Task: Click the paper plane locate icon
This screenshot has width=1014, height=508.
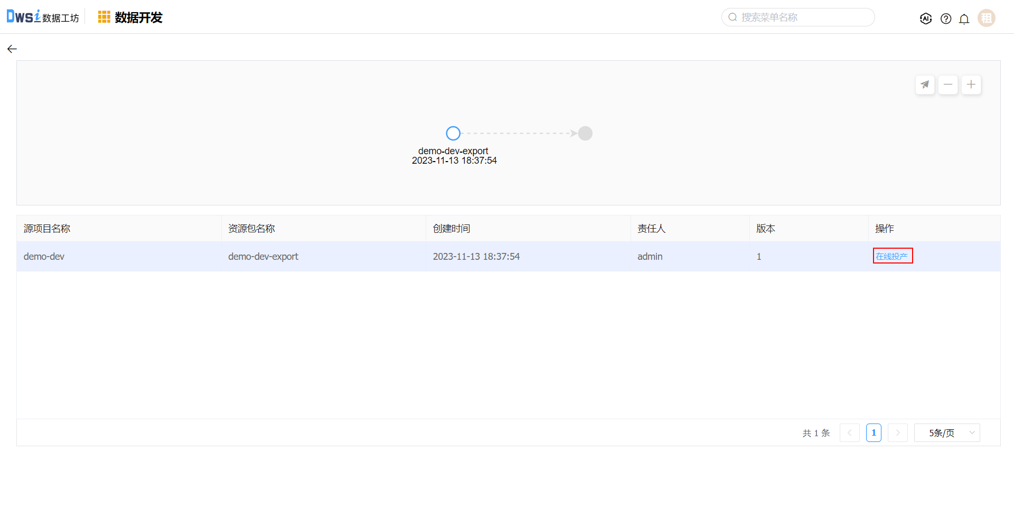Action: 925,84
